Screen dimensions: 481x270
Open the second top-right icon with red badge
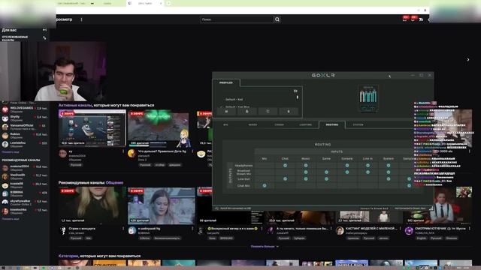click(413, 19)
